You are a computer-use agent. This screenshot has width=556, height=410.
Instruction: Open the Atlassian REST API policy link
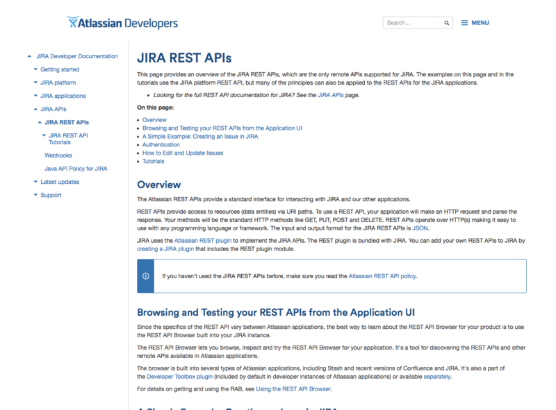click(x=382, y=276)
